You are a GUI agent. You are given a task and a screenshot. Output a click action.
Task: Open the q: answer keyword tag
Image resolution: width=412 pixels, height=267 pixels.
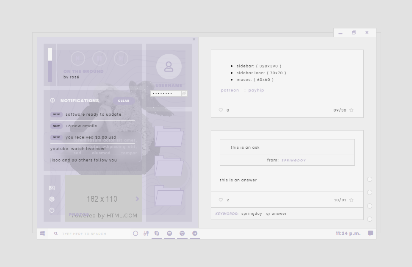[x=276, y=214]
